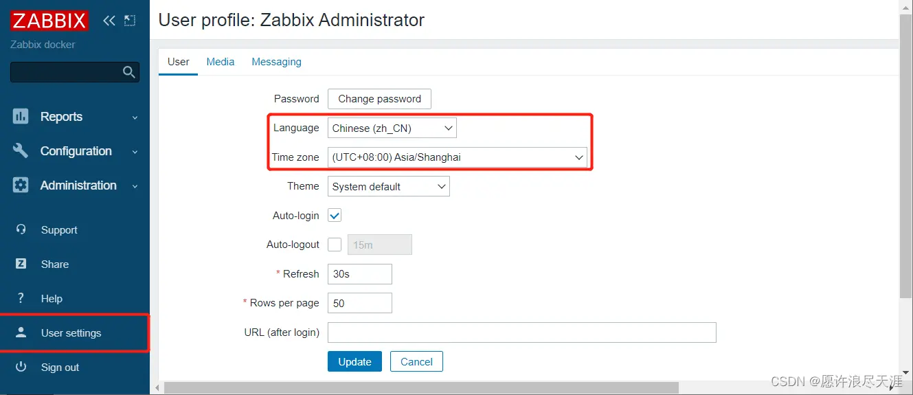Click the Support headset icon
913x395 pixels.
coord(21,230)
